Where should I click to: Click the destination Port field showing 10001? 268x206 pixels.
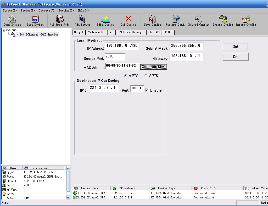pyautogui.click(x=137, y=89)
